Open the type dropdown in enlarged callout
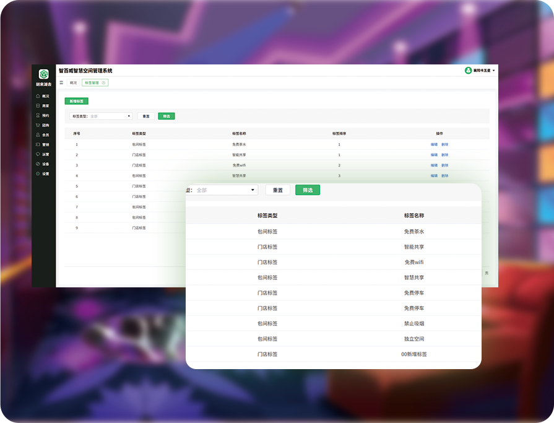 point(222,190)
